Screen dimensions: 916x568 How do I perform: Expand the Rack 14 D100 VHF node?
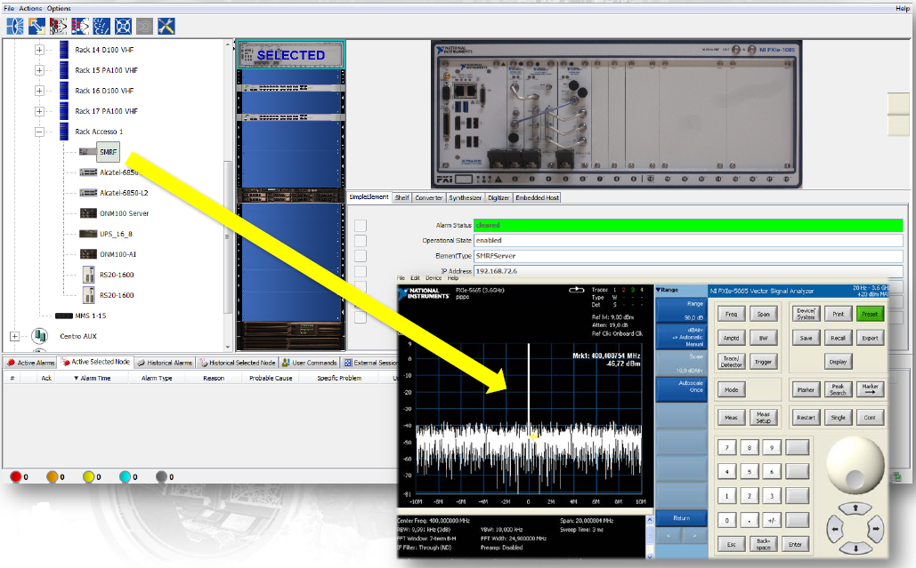point(39,50)
